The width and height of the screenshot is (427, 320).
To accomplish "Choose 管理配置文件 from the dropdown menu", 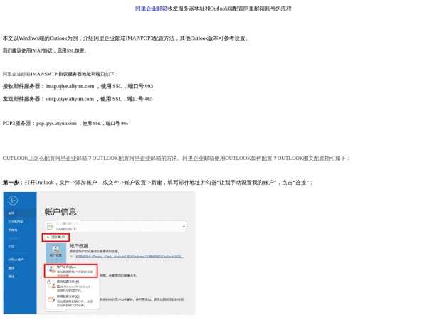I will [x=73, y=301].
